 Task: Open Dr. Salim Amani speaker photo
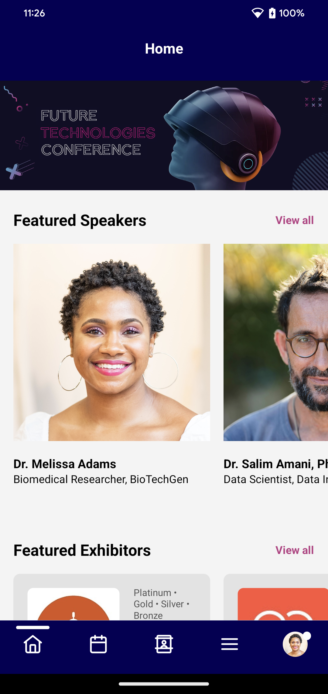click(x=276, y=342)
